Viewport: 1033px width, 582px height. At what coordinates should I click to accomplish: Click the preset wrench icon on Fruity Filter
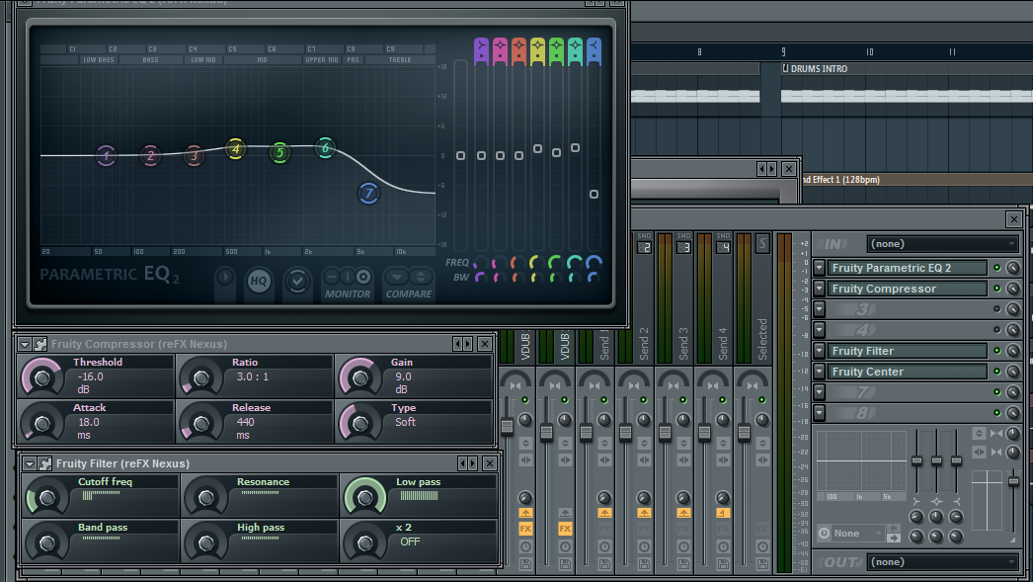(45, 463)
